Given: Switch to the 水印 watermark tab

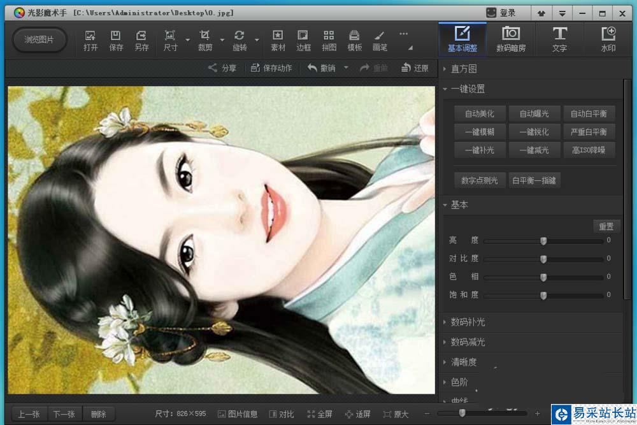Looking at the screenshot, I should [x=608, y=40].
